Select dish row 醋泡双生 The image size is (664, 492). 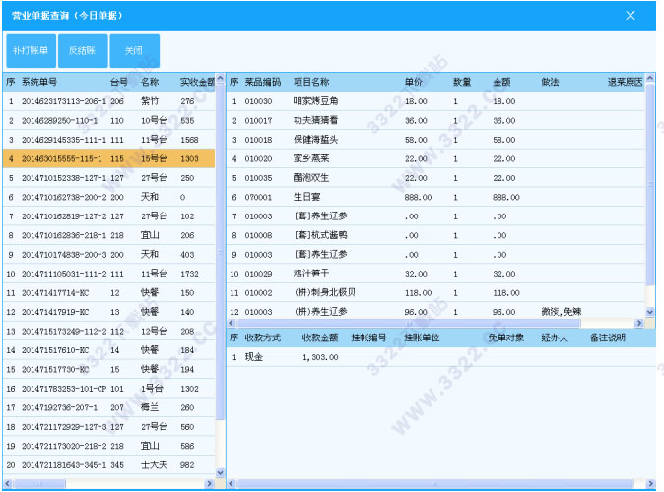[436, 178]
